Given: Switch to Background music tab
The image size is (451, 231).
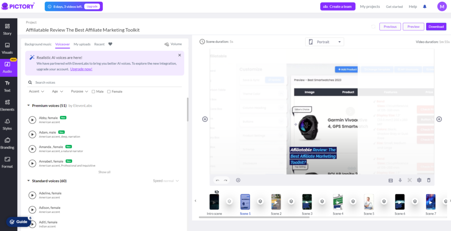Looking at the screenshot, I should [38, 44].
